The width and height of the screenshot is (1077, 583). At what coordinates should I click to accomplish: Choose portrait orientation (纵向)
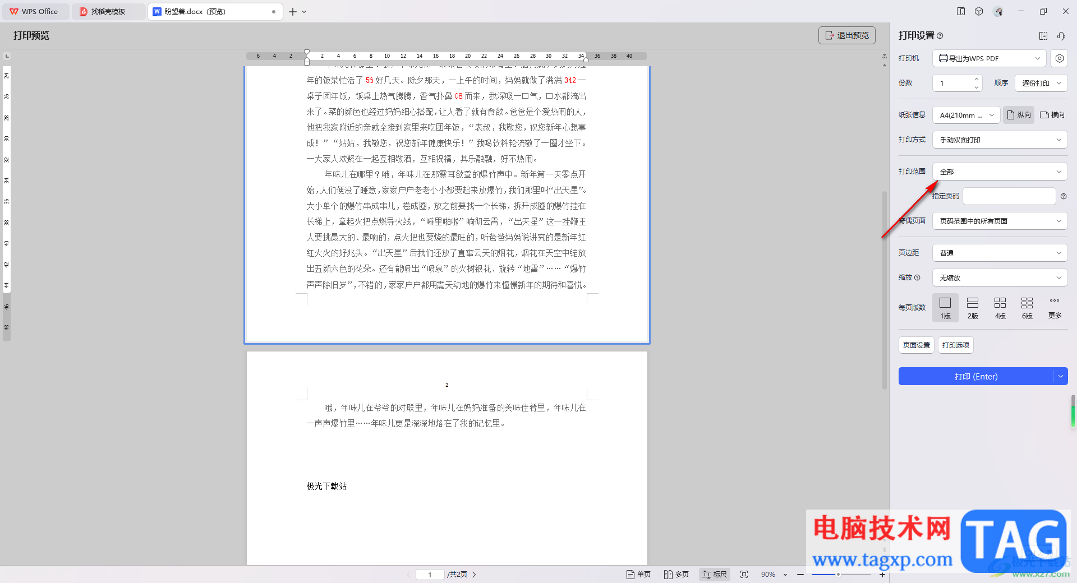(x=1019, y=115)
